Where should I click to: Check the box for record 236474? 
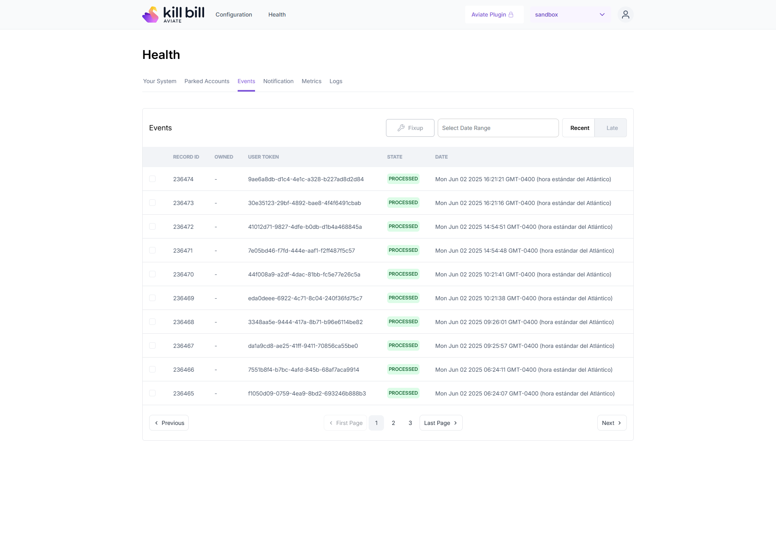[x=152, y=179]
